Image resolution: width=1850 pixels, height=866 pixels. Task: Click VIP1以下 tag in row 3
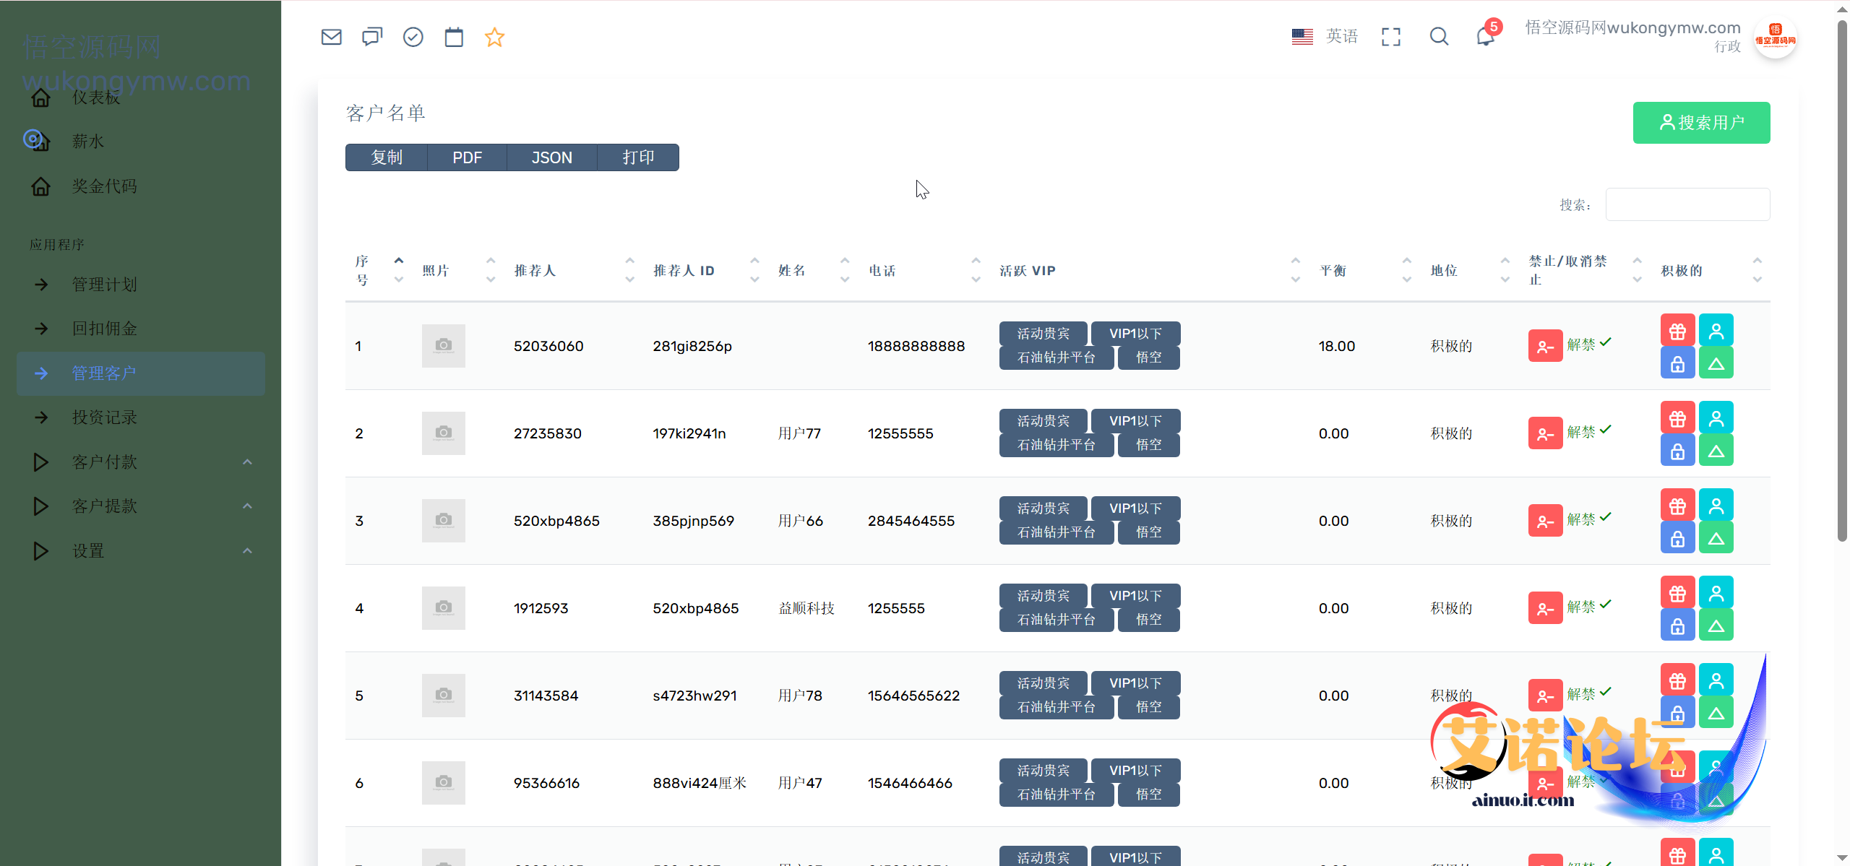(x=1135, y=508)
